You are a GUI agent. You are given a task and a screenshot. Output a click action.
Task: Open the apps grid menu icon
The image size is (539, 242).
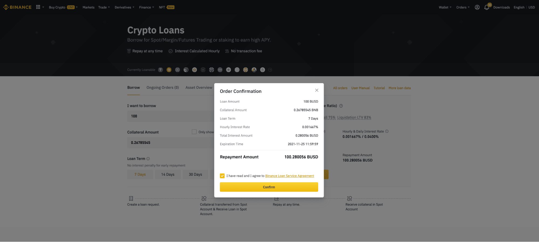coord(38,7)
